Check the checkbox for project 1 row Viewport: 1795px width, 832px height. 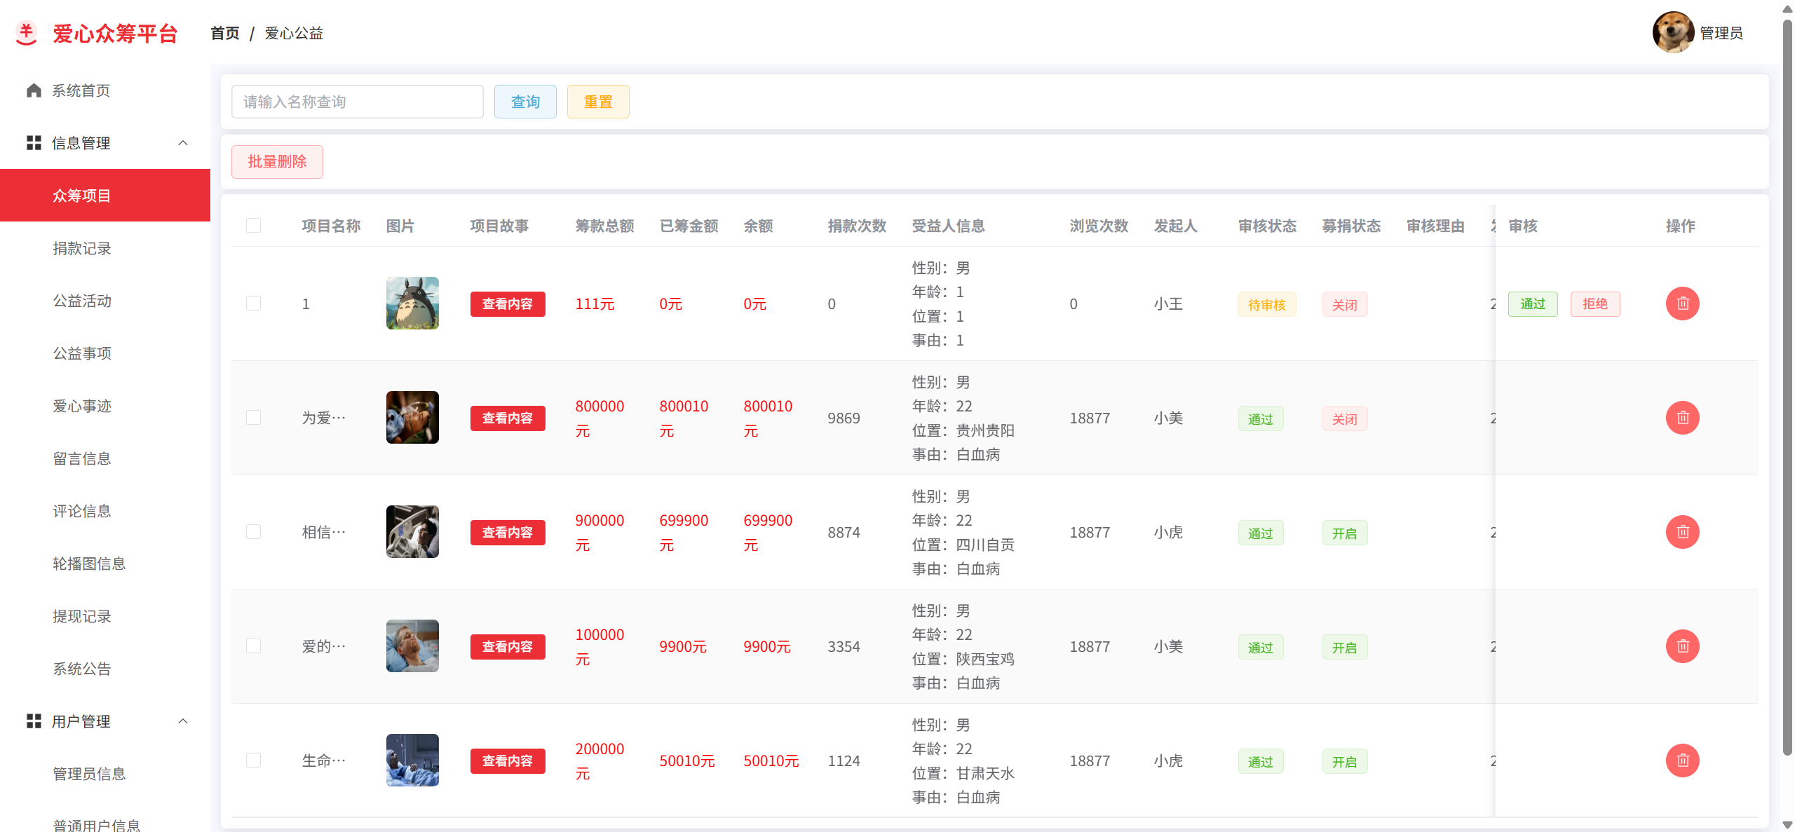(x=253, y=304)
